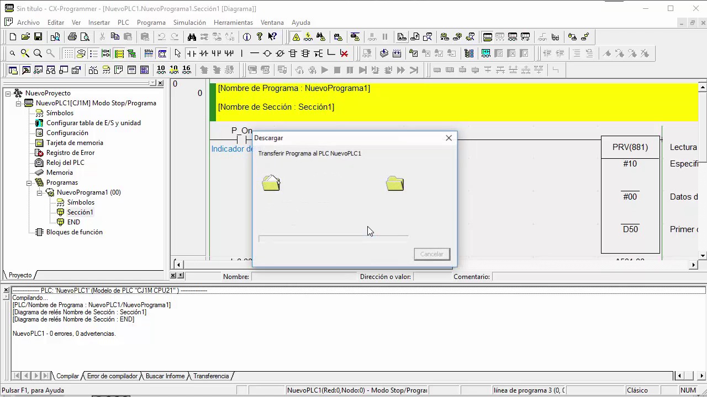The height and width of the screenshot is (397, 707).
Task: Open the Insertar menu
Action: (x=99, y=23)
